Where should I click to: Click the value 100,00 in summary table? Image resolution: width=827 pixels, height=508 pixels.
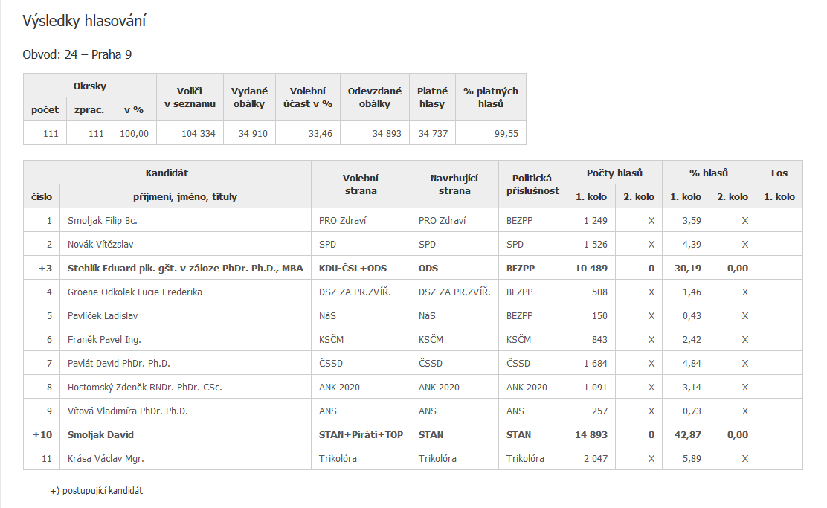(134, 133)
